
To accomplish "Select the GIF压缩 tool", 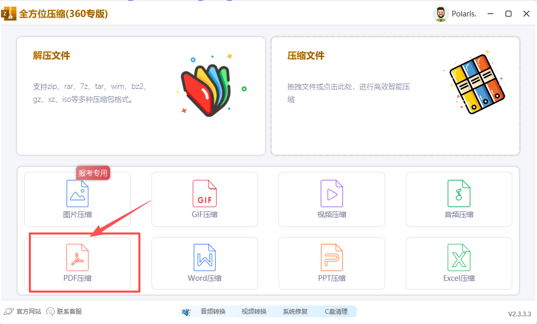I will [x=204, y=200].
